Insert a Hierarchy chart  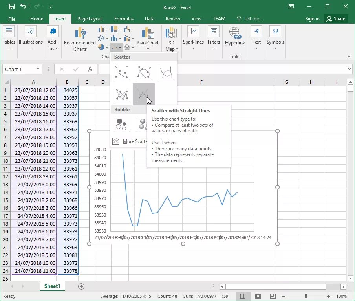(114, 29)
